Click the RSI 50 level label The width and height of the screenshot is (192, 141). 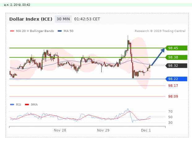[170, 117]
